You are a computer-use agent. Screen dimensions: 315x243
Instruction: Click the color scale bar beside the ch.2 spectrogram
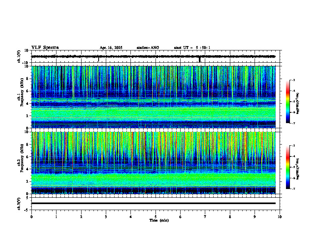(288, 167)
